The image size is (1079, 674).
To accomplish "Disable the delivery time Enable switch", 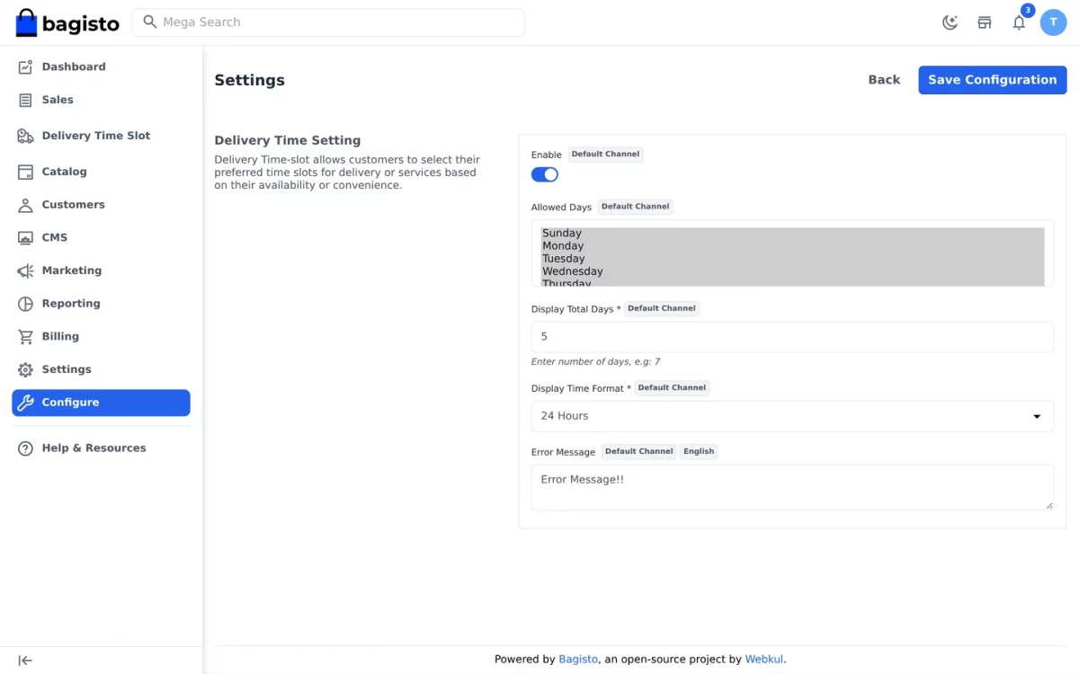I will tap(545, 174).
